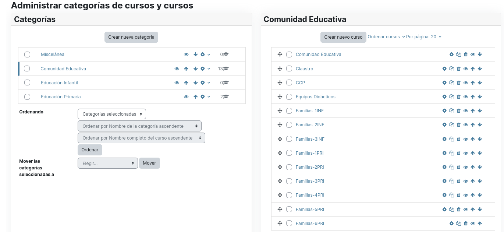This screenshot has width=504, height=232.
Task: Open the Familias-5PRI course link
Action: pos(310,210)
